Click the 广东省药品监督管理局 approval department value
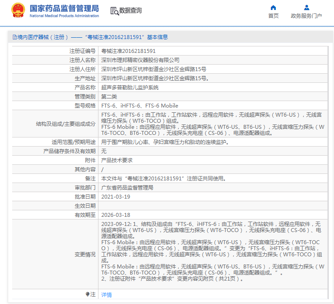Screen dimensions: 334x304 [x=127, y=187]
